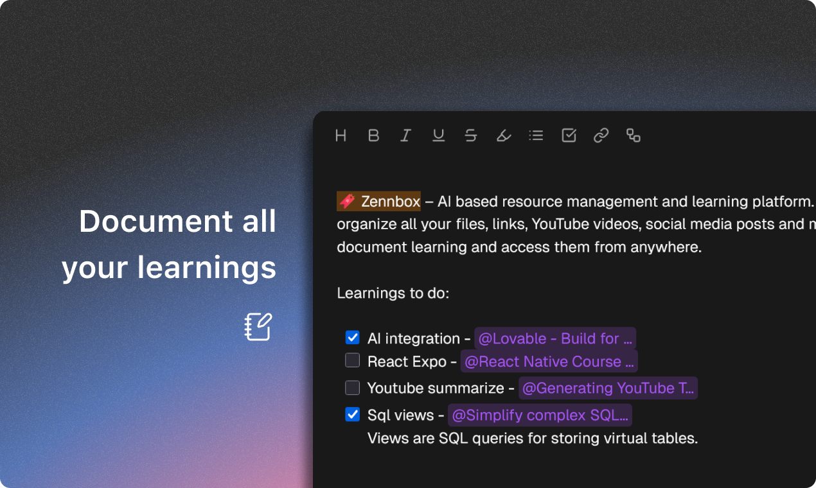Toggle bold formatting in toolbar

pyautogui.click(x=373, y=135)
